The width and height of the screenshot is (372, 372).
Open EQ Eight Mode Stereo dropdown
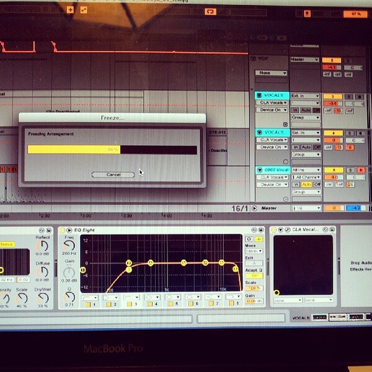[x=254, y=251]
